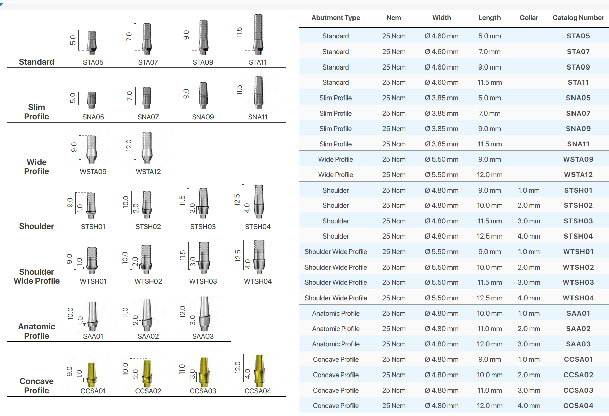Select catalog number STSH02 in the table
609x416 pixels.
point(578,205)
